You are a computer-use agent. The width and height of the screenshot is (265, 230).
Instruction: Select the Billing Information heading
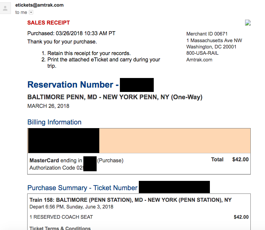pos(54,122)
